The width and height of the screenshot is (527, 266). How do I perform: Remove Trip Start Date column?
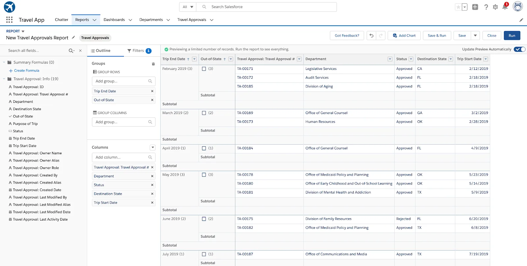(x=152, y=203)
